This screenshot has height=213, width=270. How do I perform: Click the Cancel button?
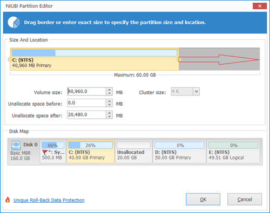pyautogui.click(x=245, y=200)
